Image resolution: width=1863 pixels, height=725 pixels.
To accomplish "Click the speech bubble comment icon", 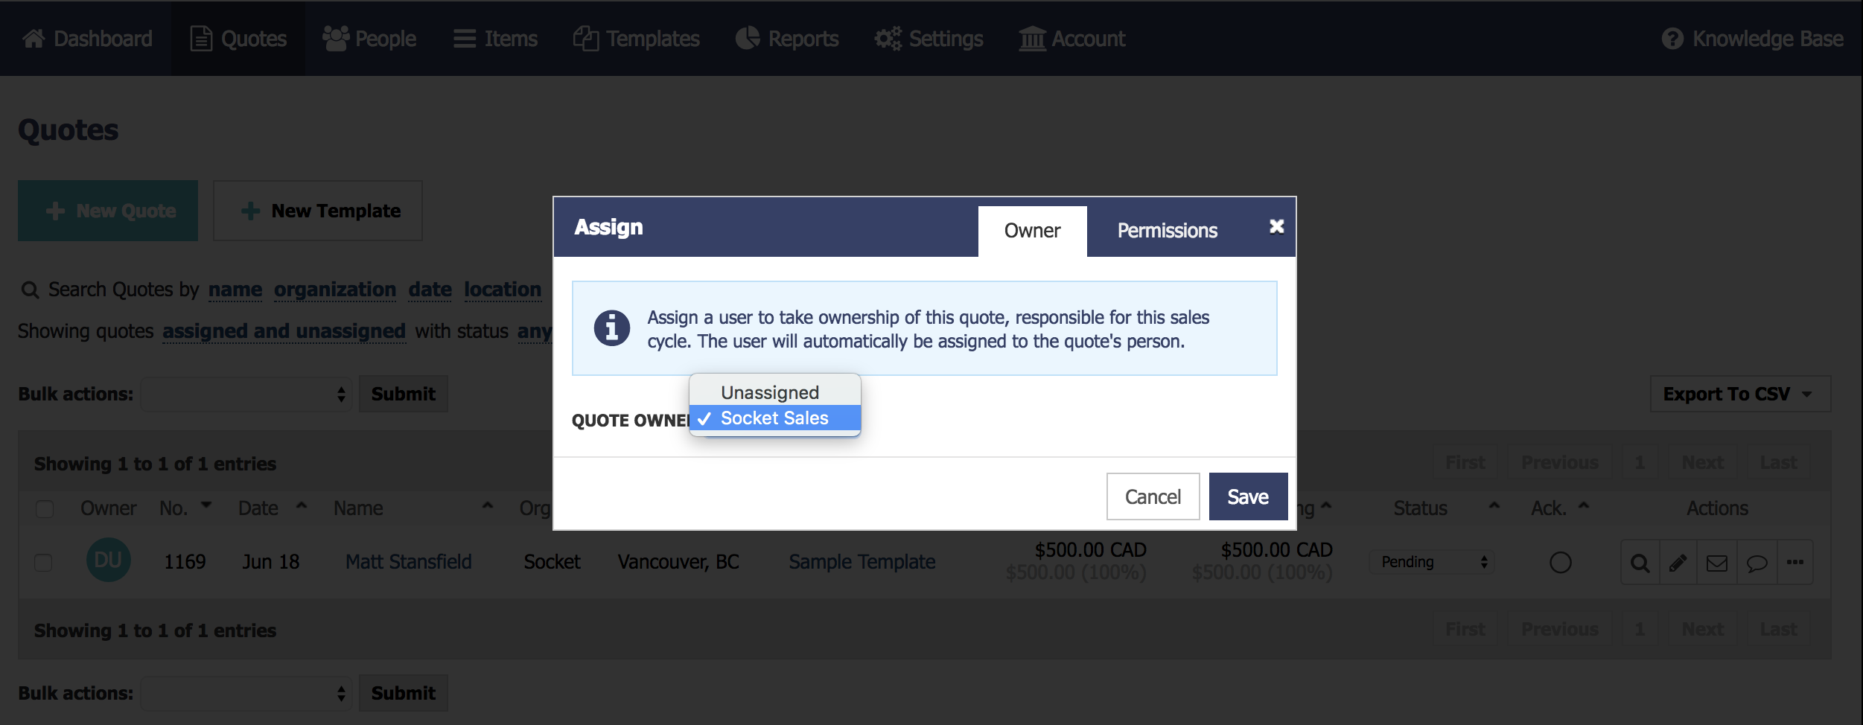I will (x=1757, y=563).
